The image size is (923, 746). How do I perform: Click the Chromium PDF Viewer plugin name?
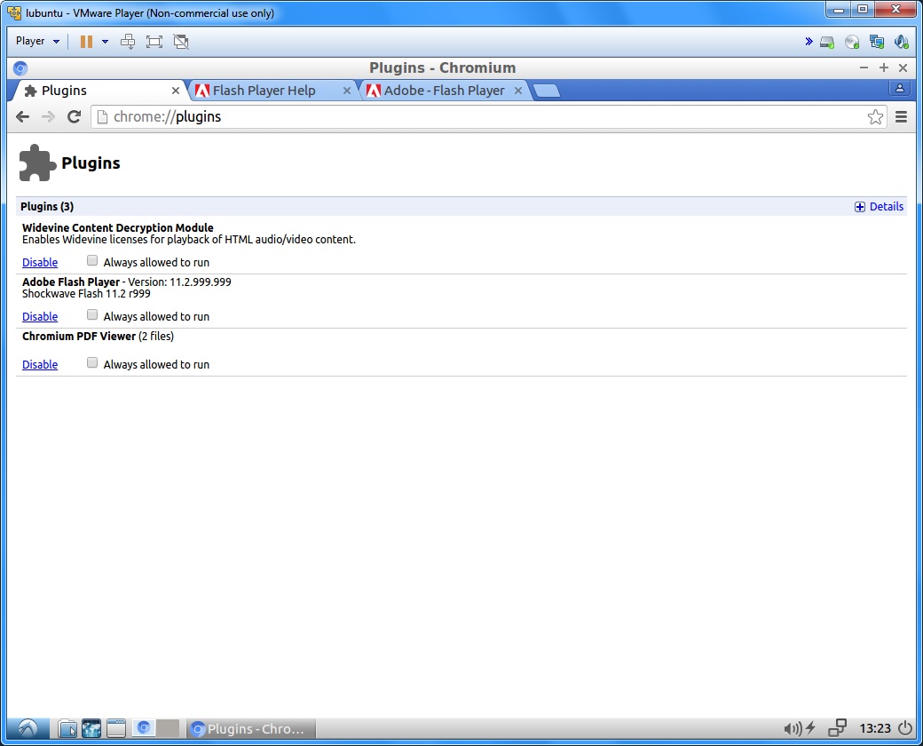point(79,336)
